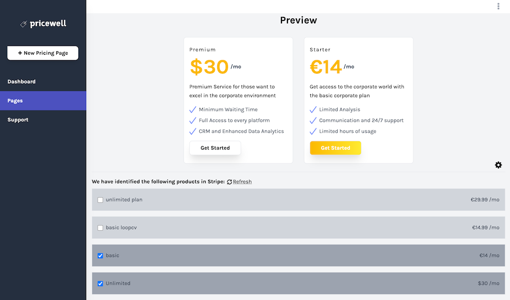Click checkmark icon beside Minimum Waiting Time

coord(193,110)
